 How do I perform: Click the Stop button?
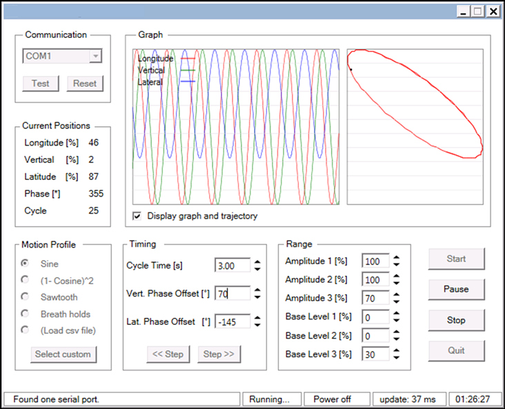[x=455, y=320]
